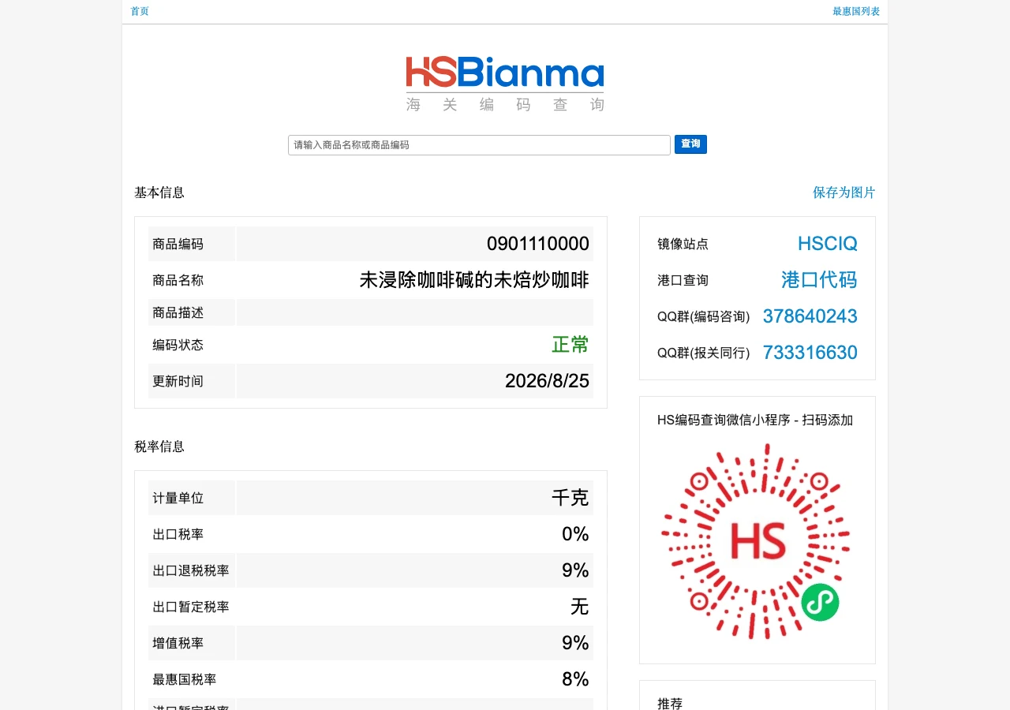This screenshot has height=710, width=1010.
Task: Click the 推荐 panel heading
Action: pyautogui.click(x=670, y=703)
